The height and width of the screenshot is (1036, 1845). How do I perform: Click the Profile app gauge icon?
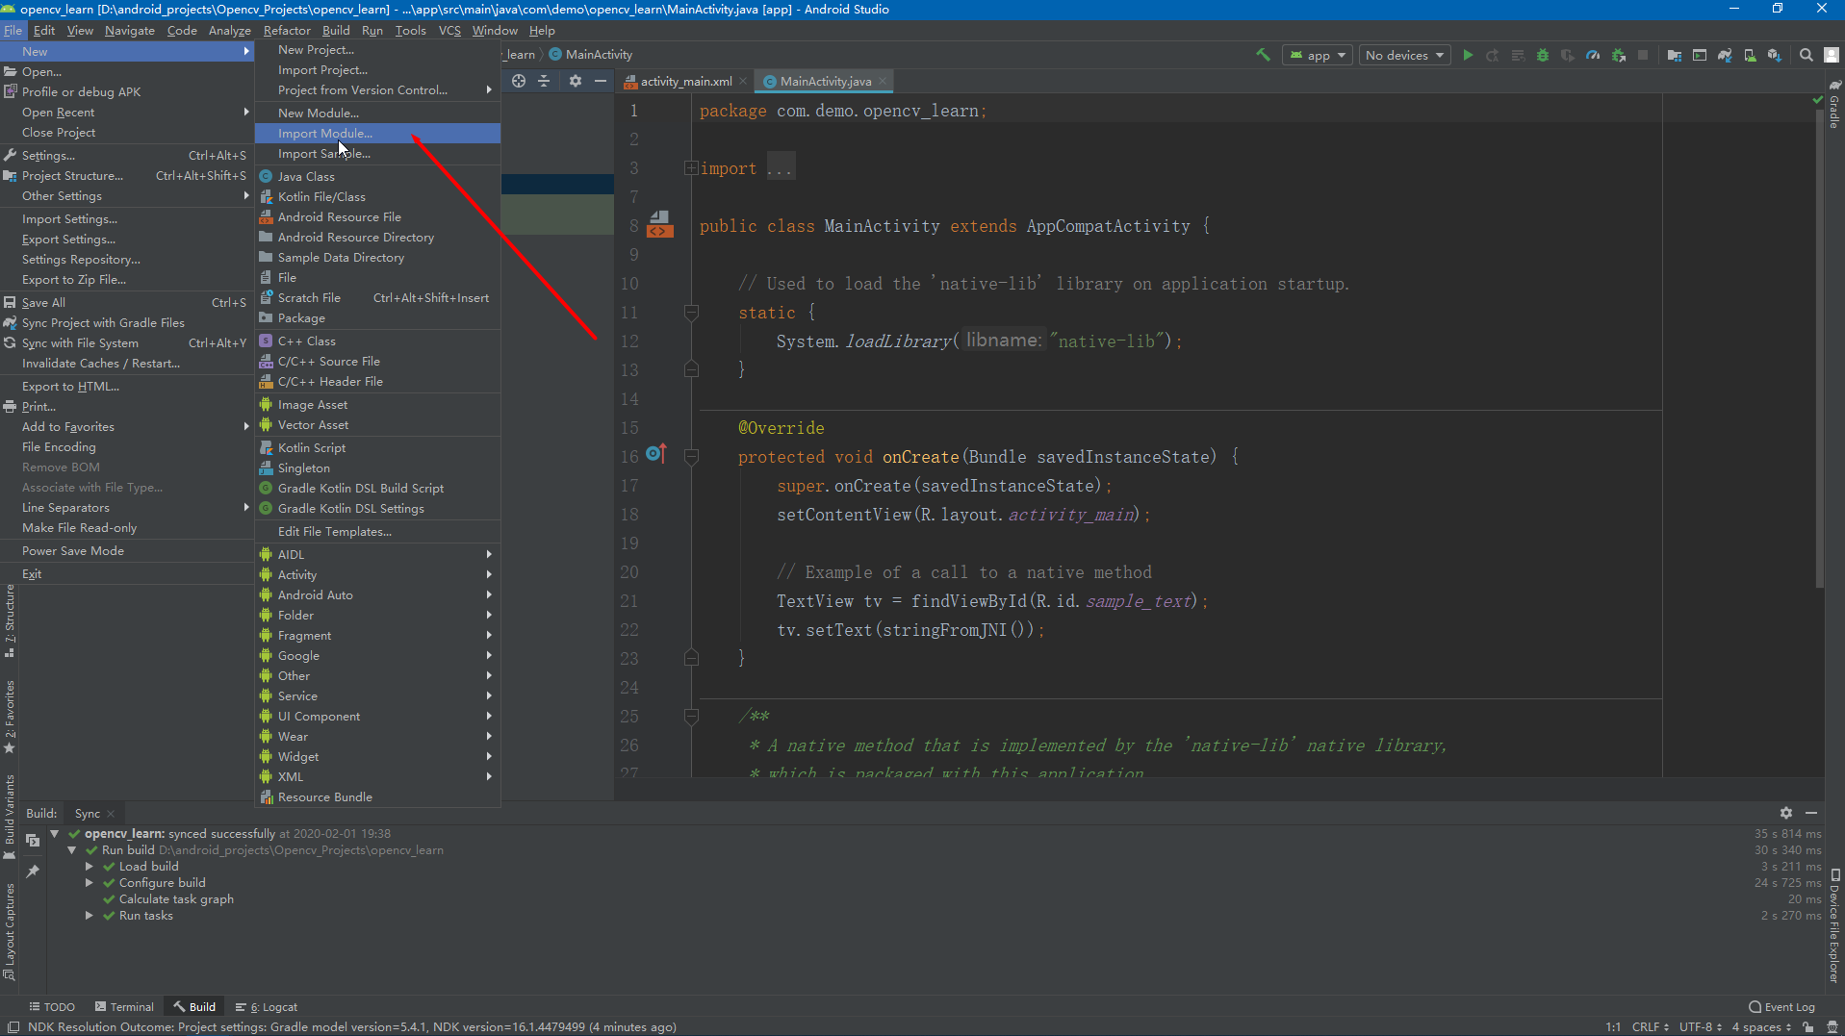1593,55
